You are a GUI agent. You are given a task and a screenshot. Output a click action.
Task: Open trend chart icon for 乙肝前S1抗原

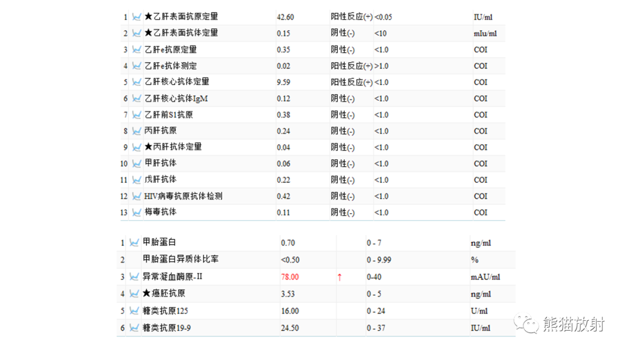point(137,115)
